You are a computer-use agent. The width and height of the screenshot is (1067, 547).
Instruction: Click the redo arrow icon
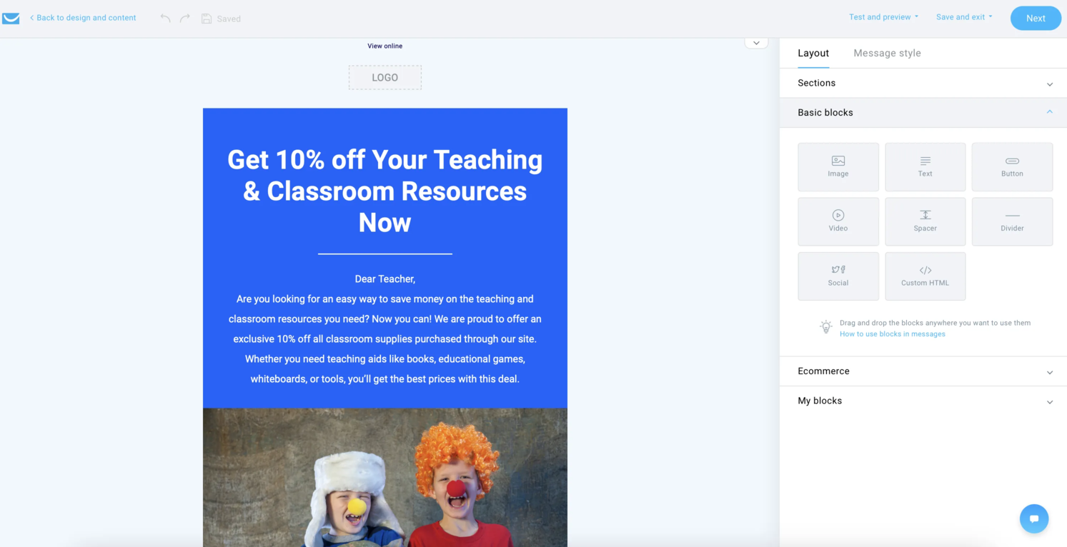click(185, 19)
